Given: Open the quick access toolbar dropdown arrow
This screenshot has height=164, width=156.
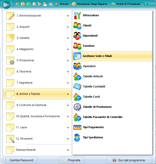Looking at the screenshot, I should (148, 4).
